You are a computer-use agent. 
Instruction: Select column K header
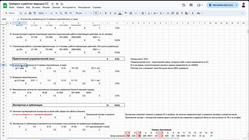(x=117, y=23)
